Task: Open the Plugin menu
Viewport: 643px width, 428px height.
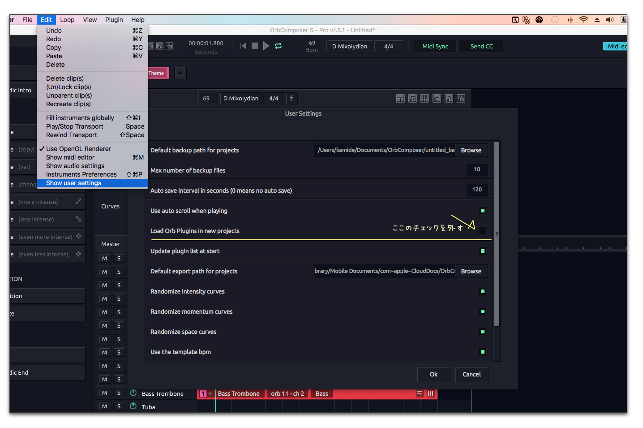Action: pos(114,20)
